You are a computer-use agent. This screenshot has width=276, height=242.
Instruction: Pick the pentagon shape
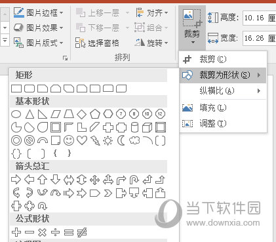point(95,114)
